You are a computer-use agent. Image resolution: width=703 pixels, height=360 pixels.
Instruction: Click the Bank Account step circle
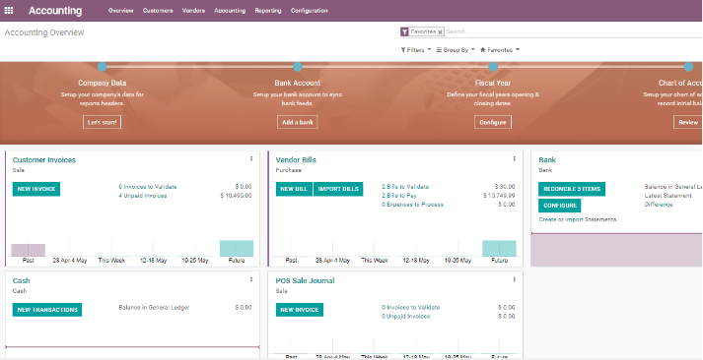tap(297, 67)
